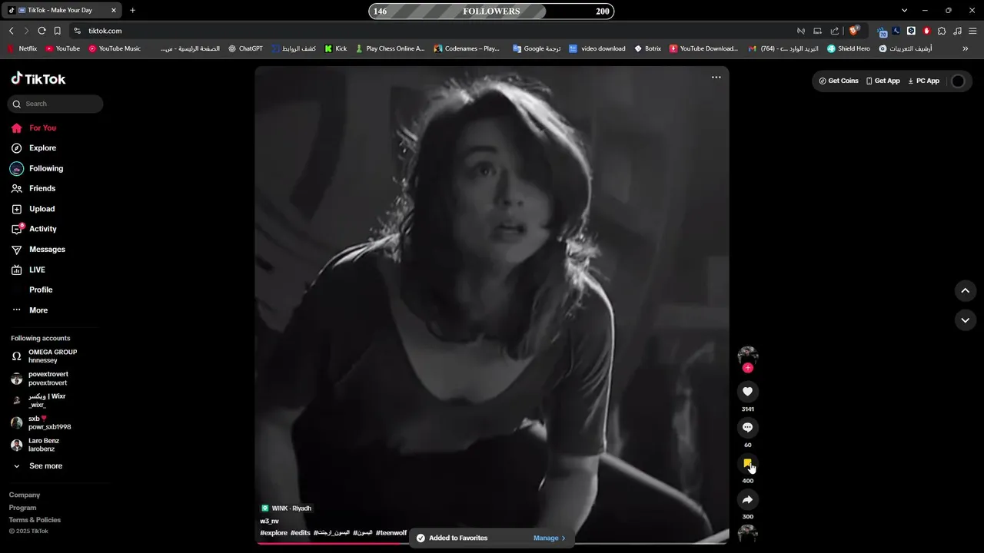Open the w3_nv creator username
984x553 pixels.
[x=270, y=522]
